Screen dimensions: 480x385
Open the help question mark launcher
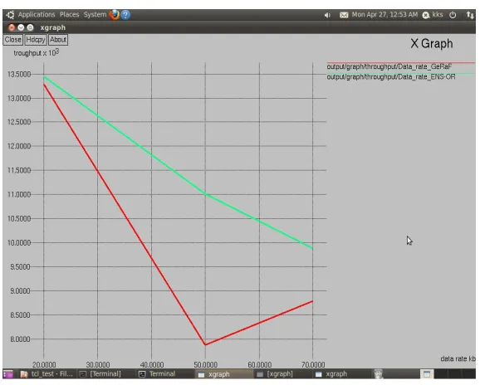[125, 15]
